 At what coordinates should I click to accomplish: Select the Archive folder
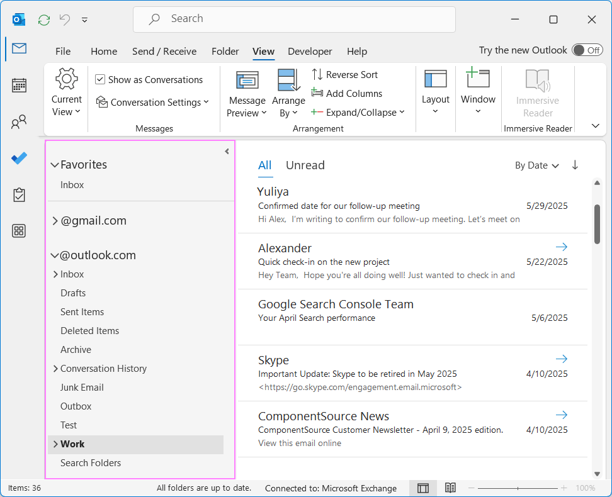[x=76, y=350]
